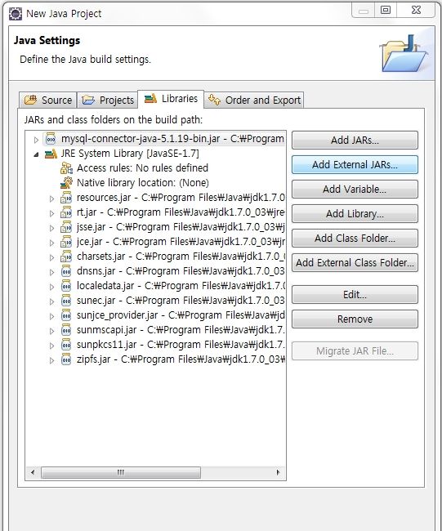Click the JRE System Library books icon

tap(51, 154)
